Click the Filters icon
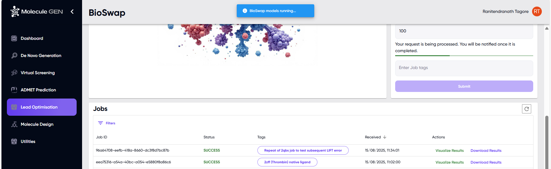551x169 pixels. pyautogui.click(x=100, y=123)
